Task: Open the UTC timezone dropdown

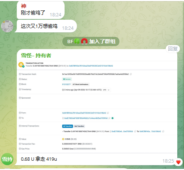Action: [x=106, y=90]
